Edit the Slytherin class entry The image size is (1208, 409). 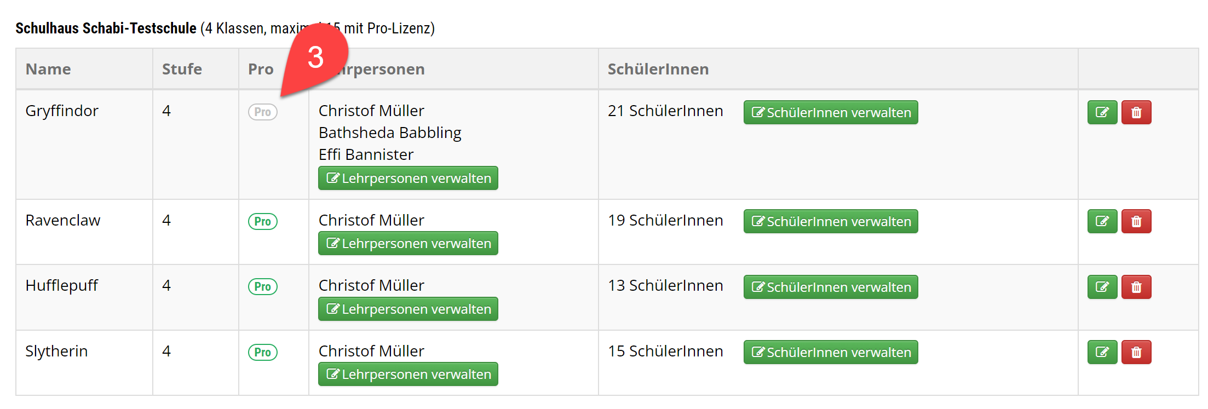[x=1102, y=352]
